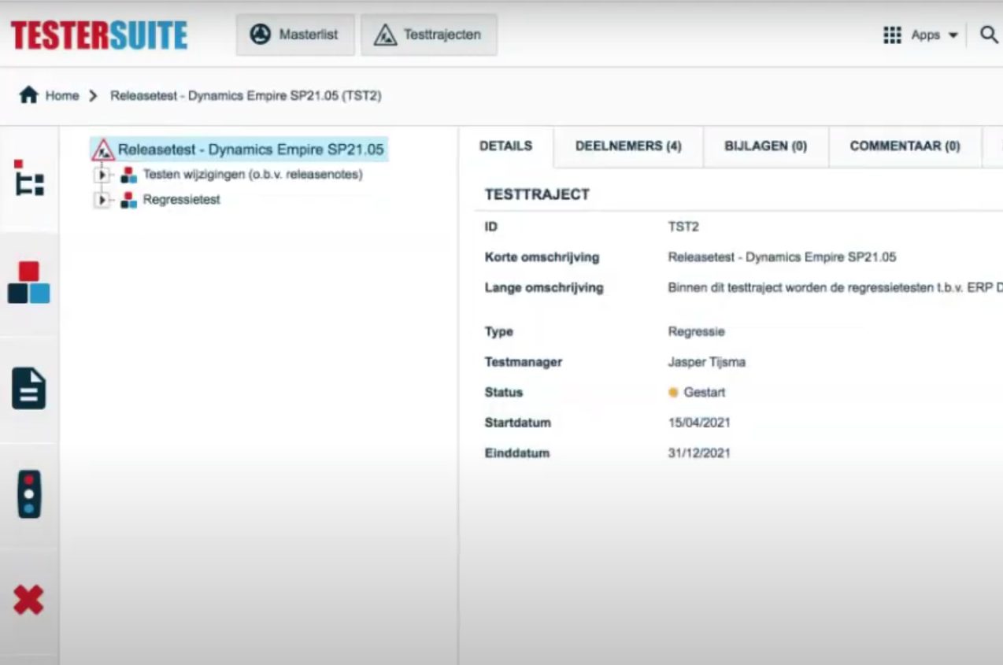The height and width of the screenshot is (665, 1003).
Task: Click the tree structure icon in sidebar
Action: click(29, 178)
